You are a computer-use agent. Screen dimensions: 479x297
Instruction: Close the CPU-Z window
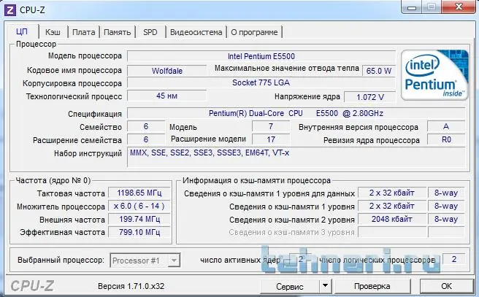coord(459,7)
